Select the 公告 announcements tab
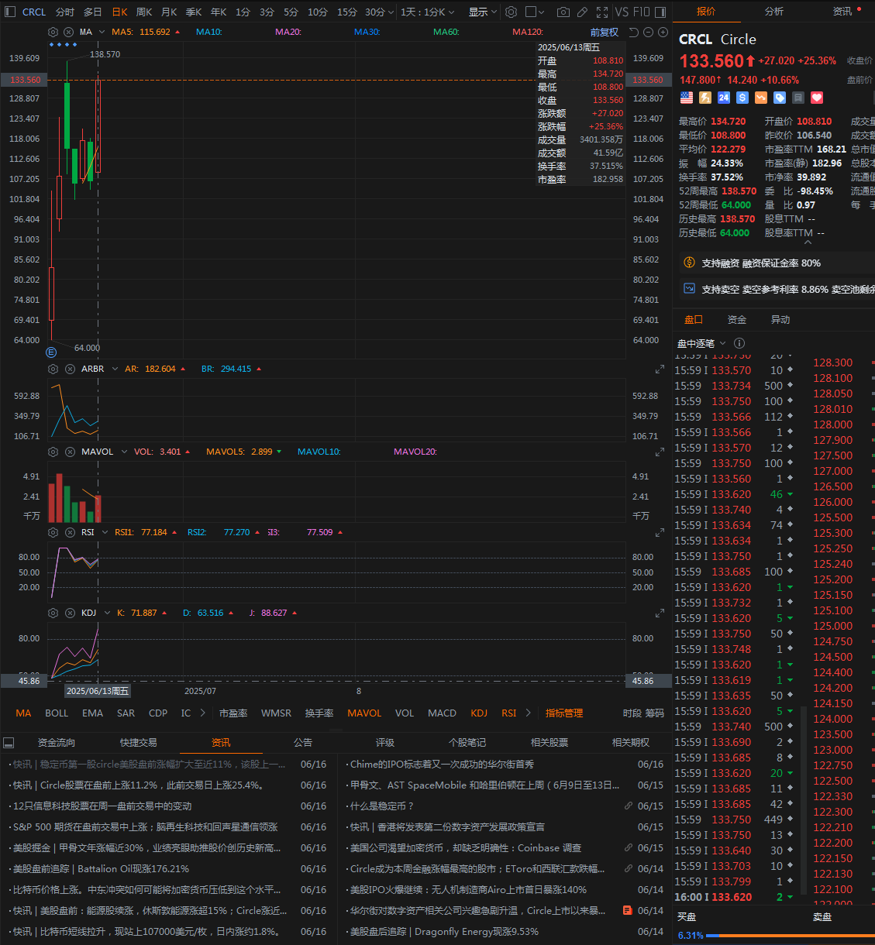 tap(303, 742)
